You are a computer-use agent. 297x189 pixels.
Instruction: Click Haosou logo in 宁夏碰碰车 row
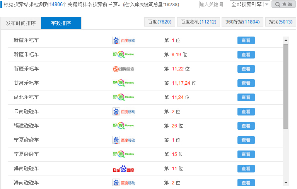(x=123, y=154)
